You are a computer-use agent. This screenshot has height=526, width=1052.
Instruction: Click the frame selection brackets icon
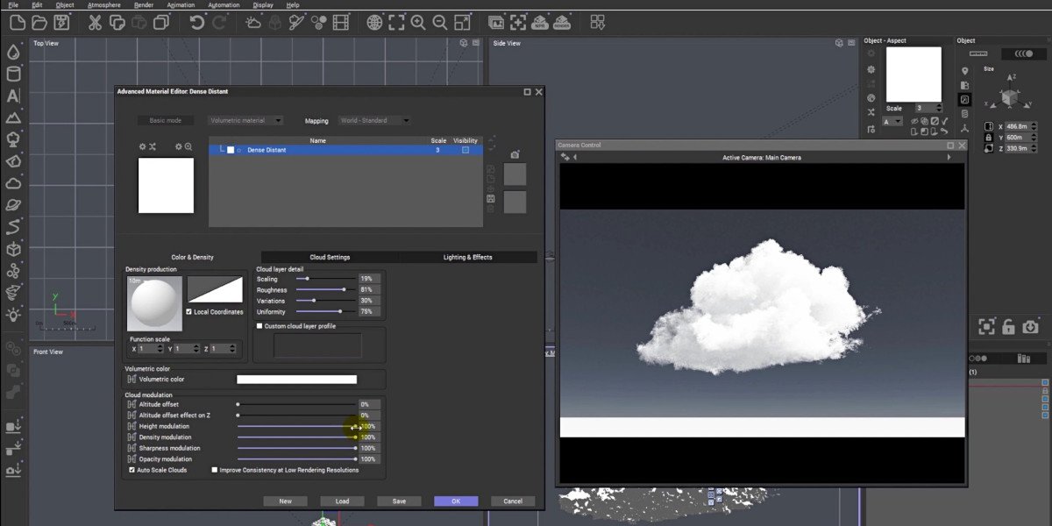tap(397, 22)
